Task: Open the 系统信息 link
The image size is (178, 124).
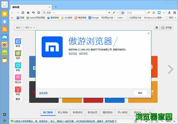Action: coord(43,93)
